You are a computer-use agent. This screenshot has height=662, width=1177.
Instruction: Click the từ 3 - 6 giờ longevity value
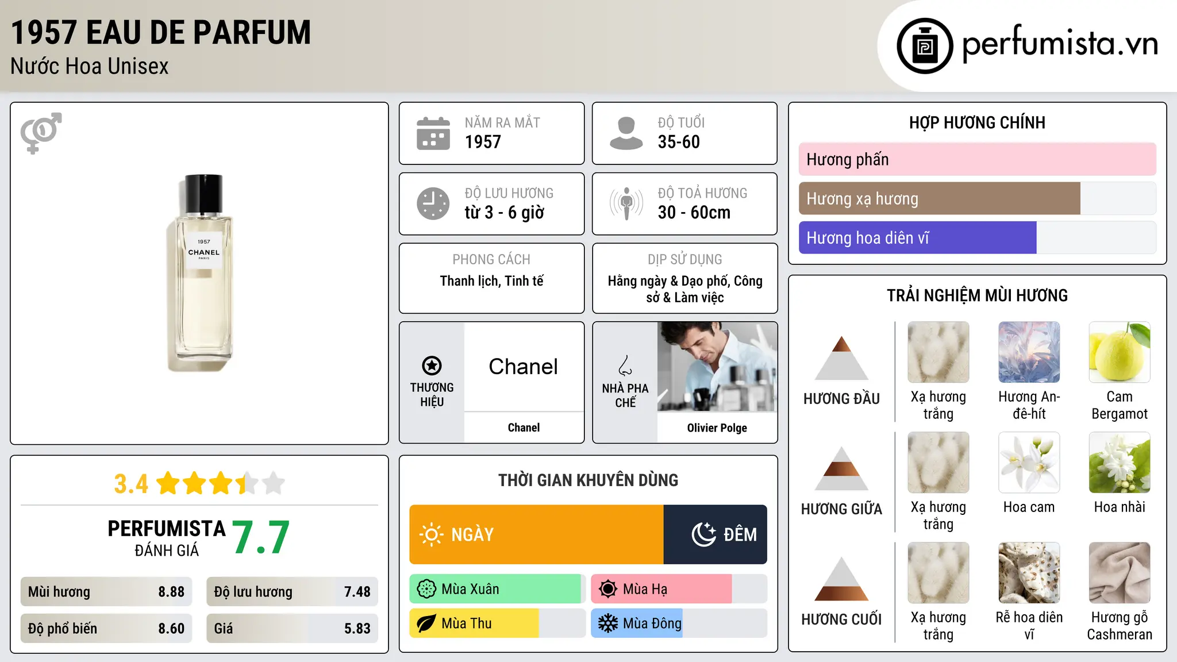[x=505, y=213]
